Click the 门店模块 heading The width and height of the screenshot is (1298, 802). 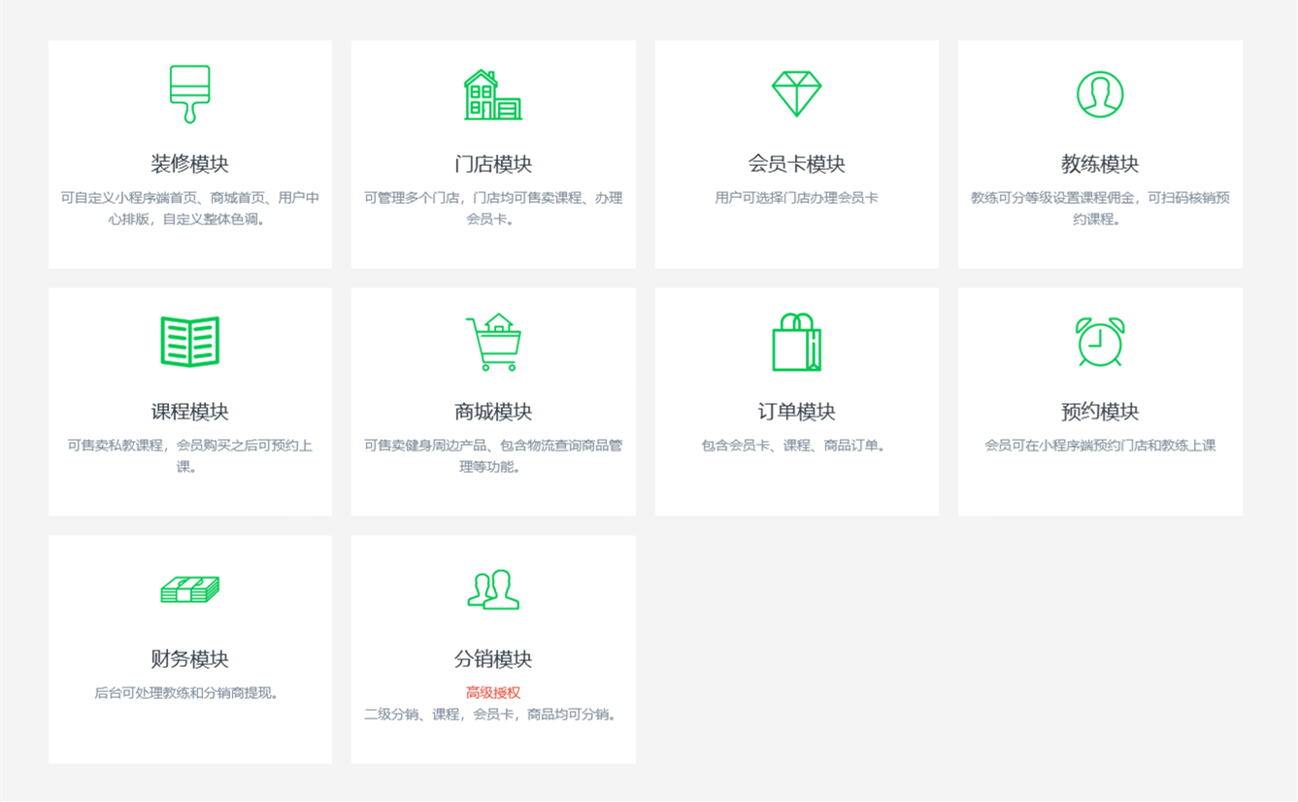493,164
